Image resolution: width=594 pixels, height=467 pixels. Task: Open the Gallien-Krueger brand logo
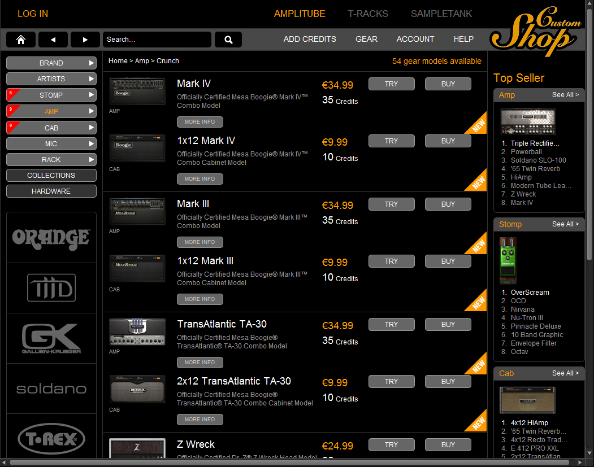(x=51, y=338)
